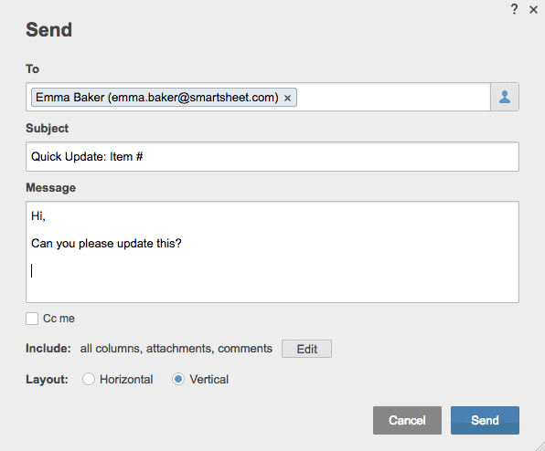Screen dimensions: 545x451
Task: Click the "Vertical" label text
Action: [208, 379]
